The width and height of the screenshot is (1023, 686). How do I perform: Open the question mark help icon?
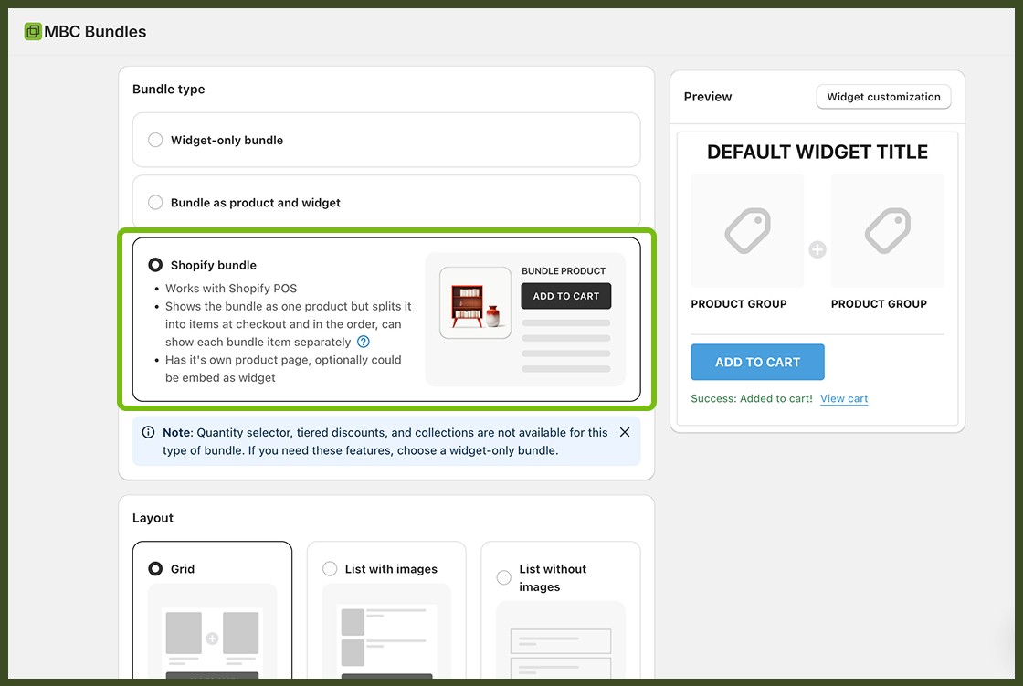point(363,341)
